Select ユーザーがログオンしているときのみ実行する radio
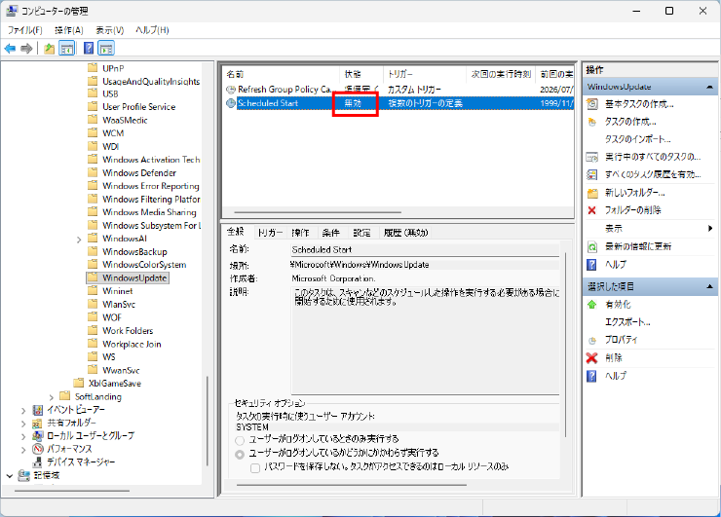 coord(240,440)
